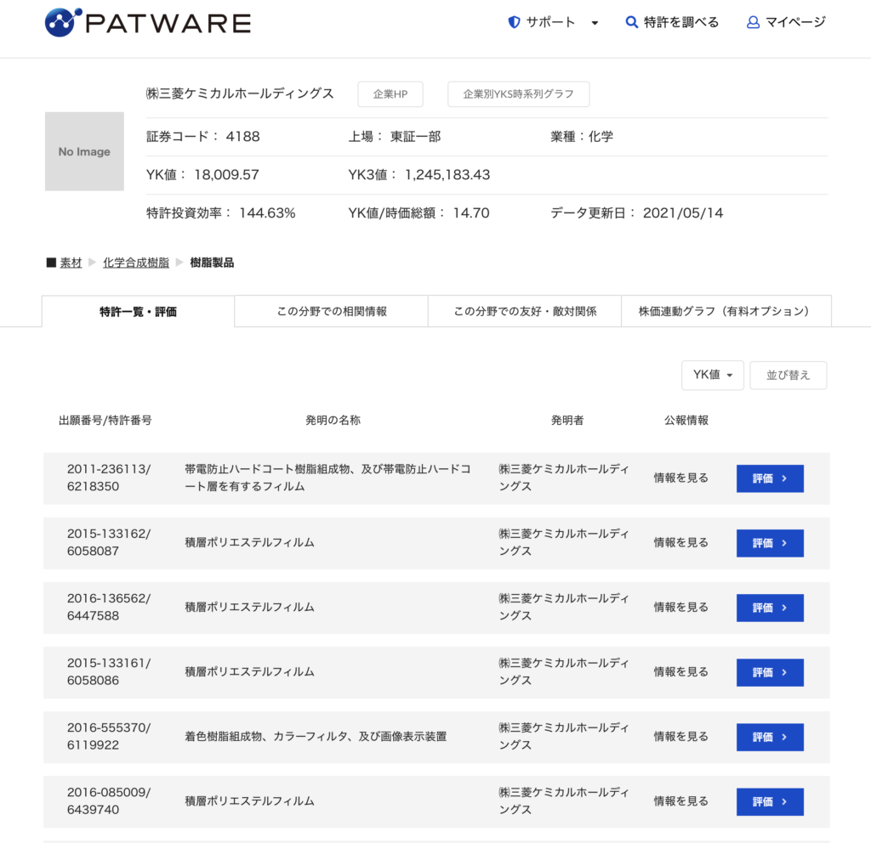Click the 帯電防止ハードコート樹脂組成物 invention title
Screen dimensions: 871x843
(x=327, y=478)
